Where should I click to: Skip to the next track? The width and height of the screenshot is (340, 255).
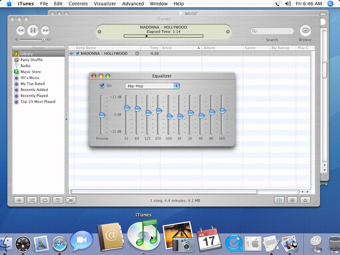click(x=45, y=31)
